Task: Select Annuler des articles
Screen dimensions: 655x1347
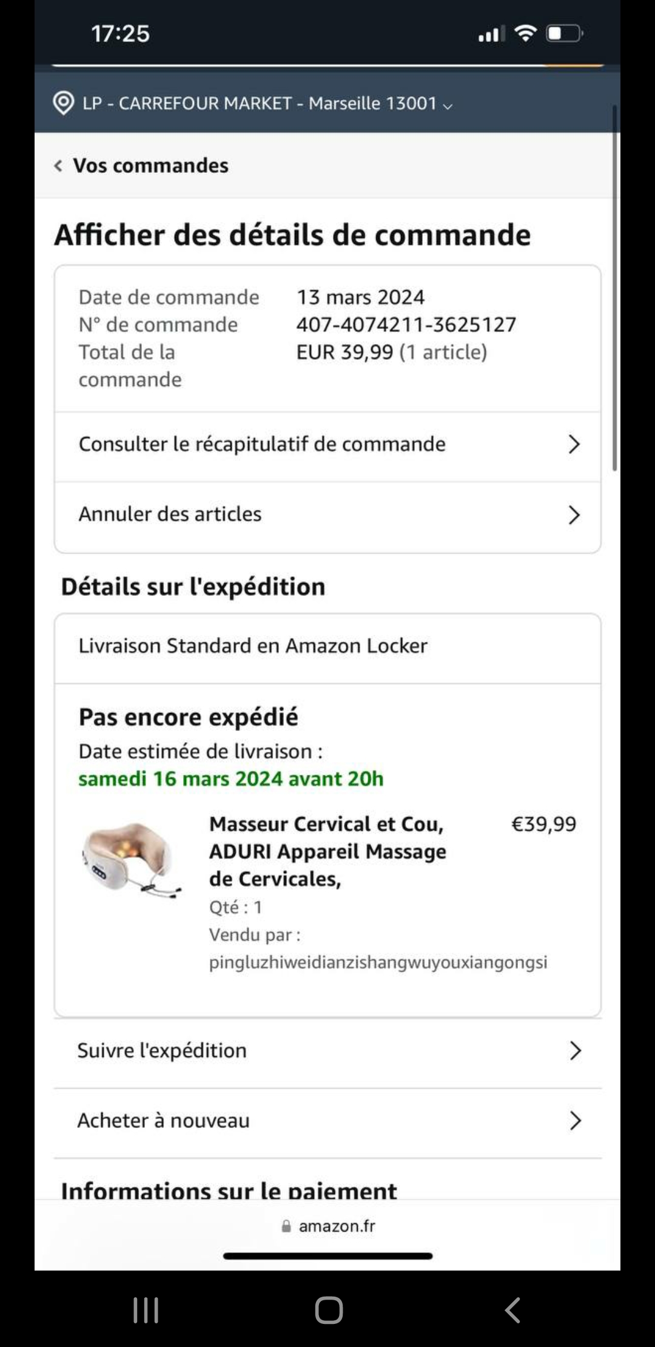Action: point(170,515)
